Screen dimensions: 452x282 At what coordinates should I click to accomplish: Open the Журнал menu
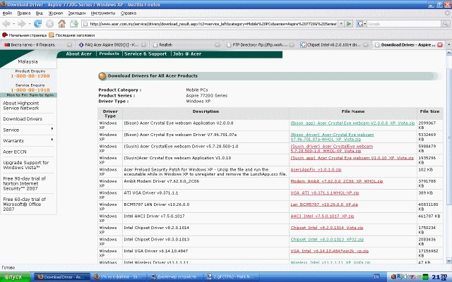pos(56,13)
